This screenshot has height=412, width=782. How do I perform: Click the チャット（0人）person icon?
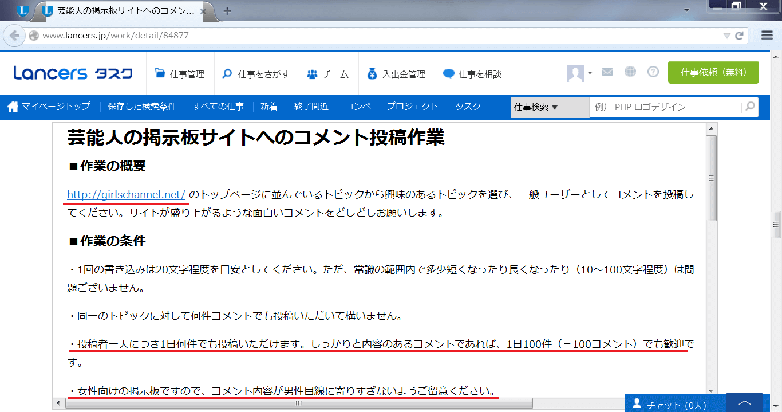637,403
